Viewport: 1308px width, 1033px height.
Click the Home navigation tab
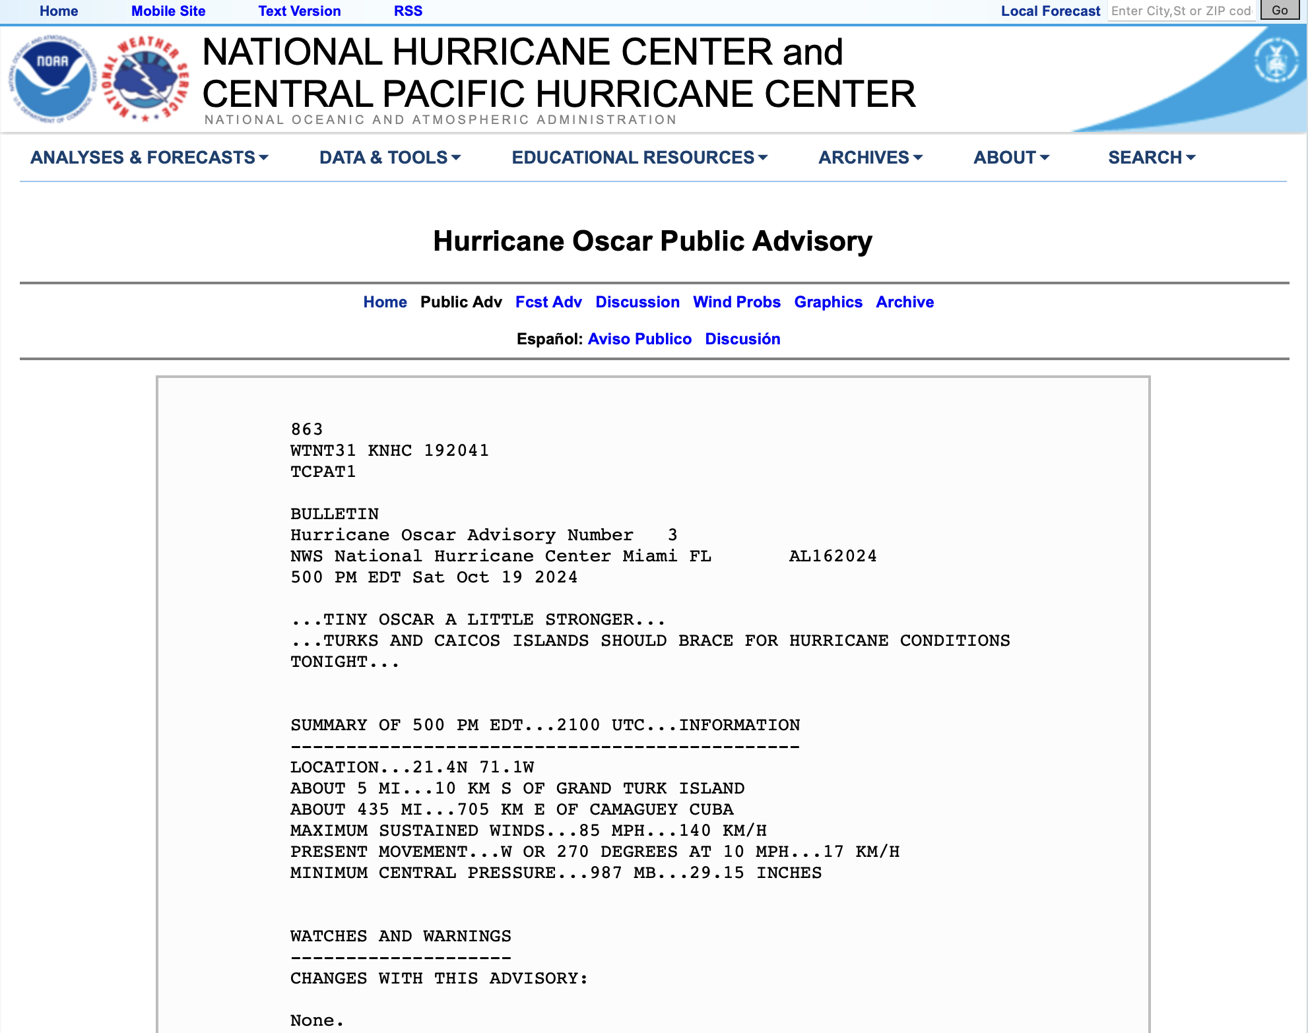(61, 12)
